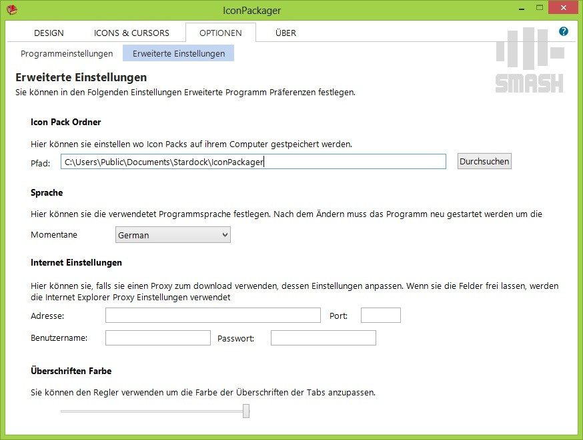Click the Durchsuchen button

pyautogui.click(x=484, y=161)
